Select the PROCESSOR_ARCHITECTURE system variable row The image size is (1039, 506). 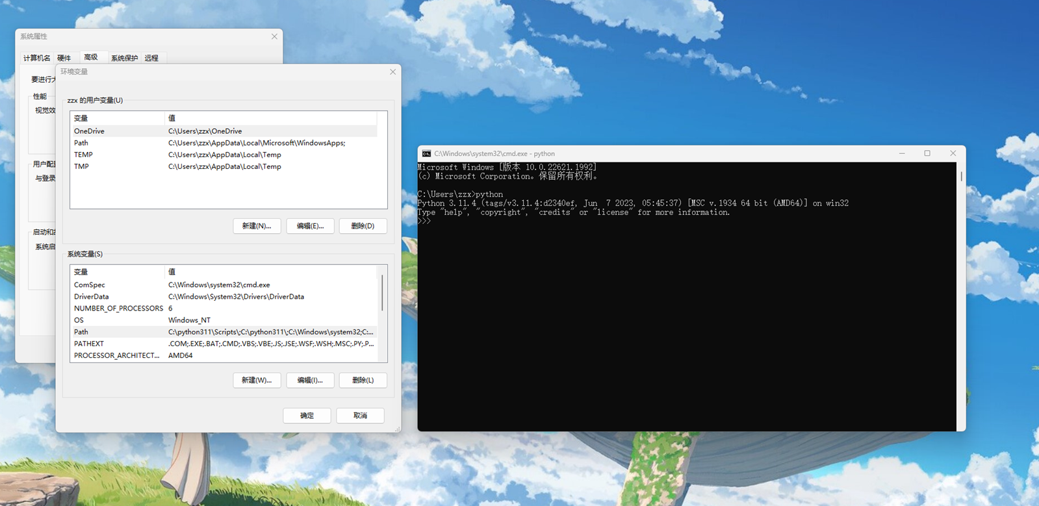[224, 355]
